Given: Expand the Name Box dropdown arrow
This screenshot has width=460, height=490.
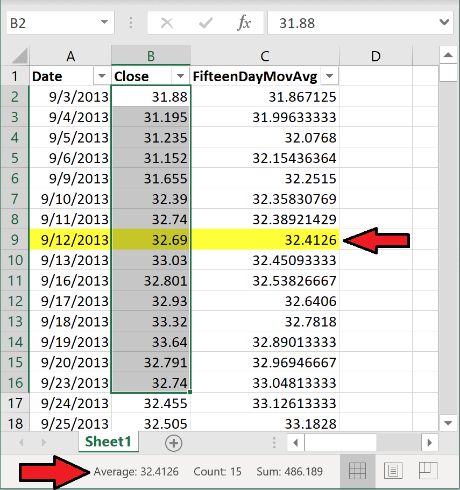Looking at the screenshot, I should [x=104, y=23].
